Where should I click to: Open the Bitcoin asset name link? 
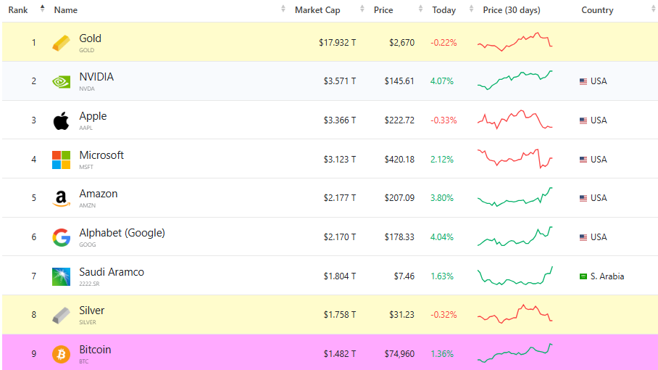95,350
